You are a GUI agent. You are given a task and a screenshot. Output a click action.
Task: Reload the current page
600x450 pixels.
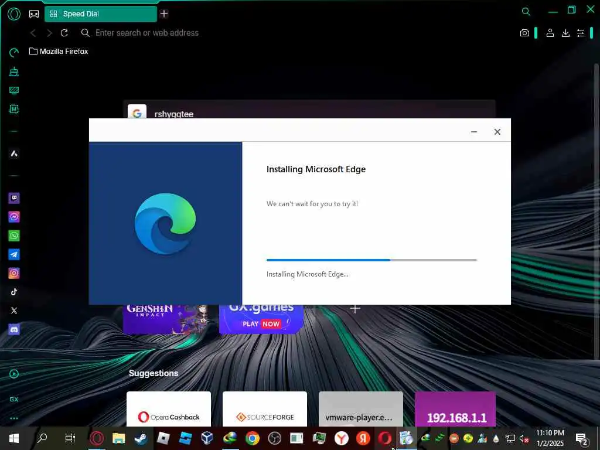64,33
